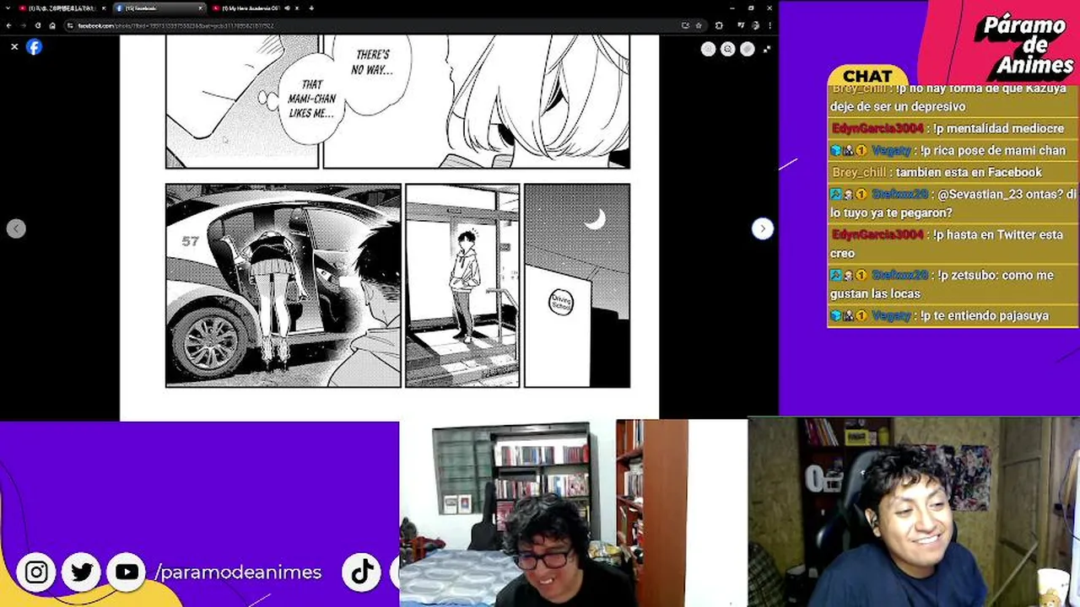
Task: Go to the previous photo arrow
Action: coord(16,228)
